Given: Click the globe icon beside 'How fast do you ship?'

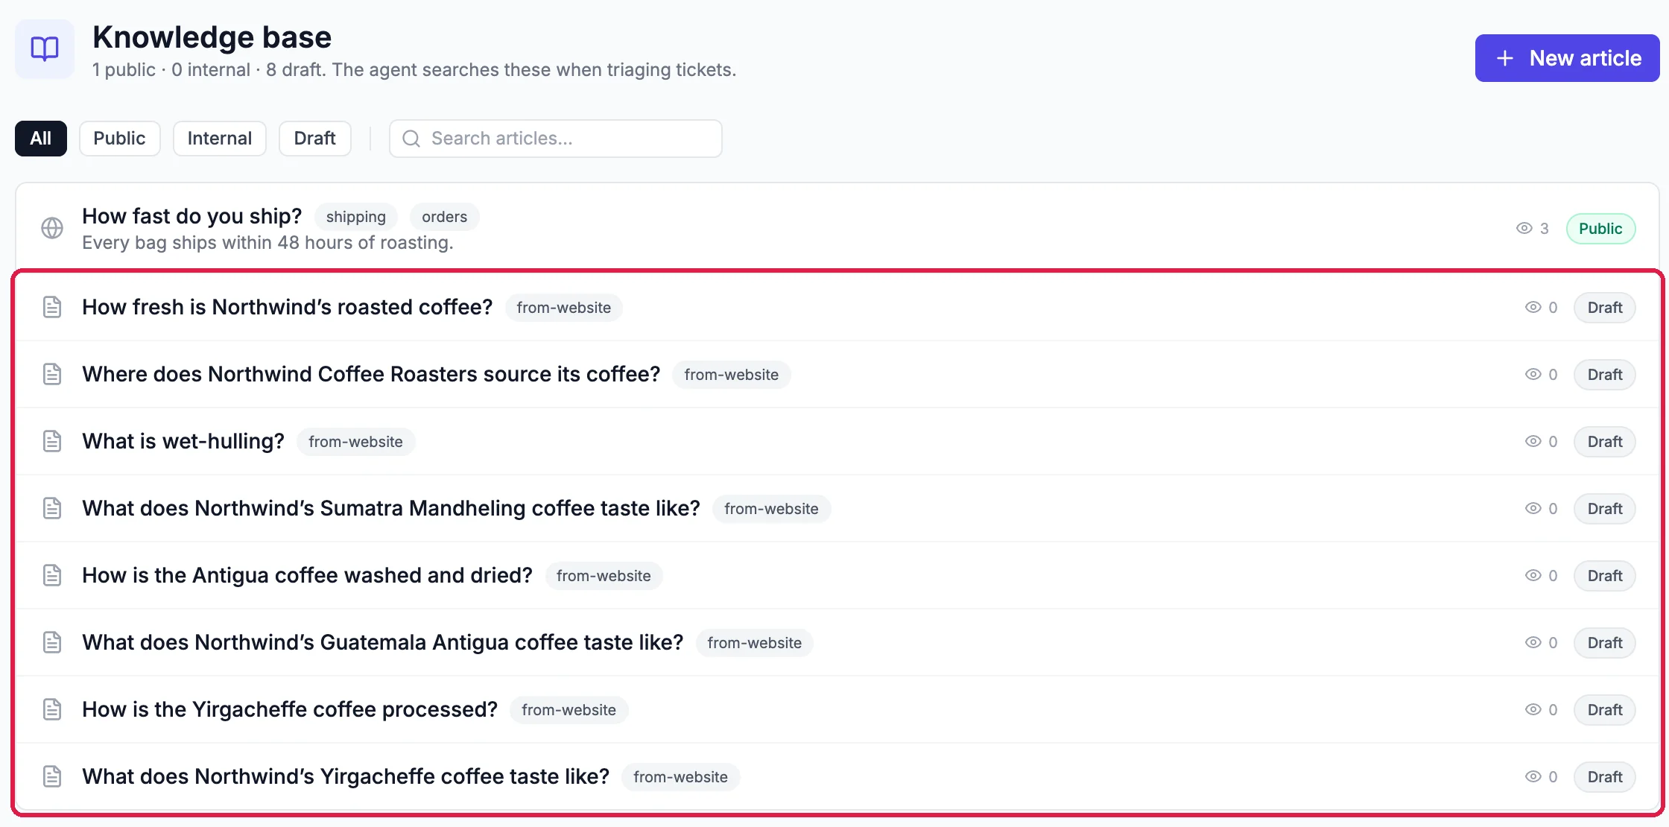Looking at the screenshot, I should coord(52,228).
